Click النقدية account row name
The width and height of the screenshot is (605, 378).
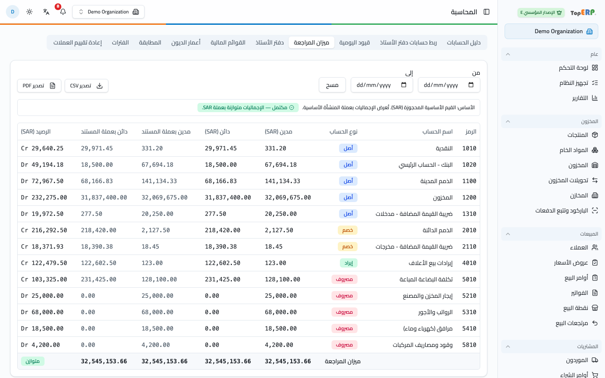click(x=444, y=148)
